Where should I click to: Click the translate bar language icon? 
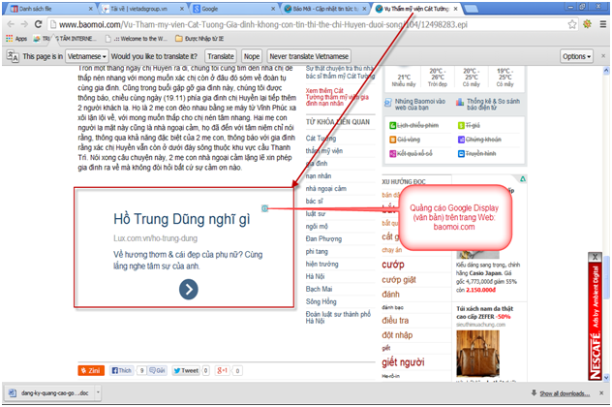[x=13, y=56]
